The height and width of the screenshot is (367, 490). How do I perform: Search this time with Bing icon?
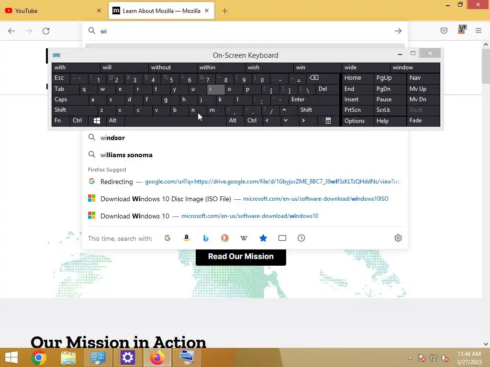point(206,238)
